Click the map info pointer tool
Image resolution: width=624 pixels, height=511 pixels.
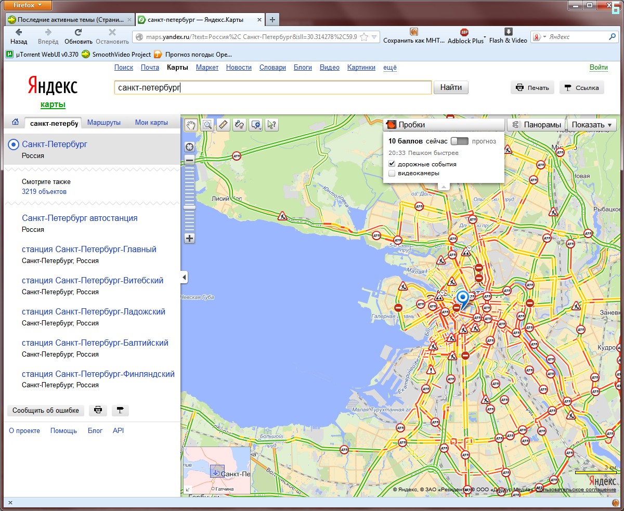click(x=271, y=125)
